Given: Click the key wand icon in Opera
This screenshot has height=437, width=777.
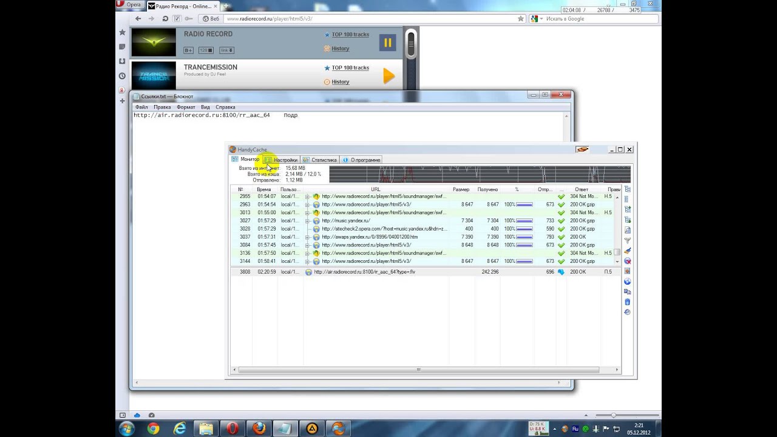Looking at the screenshot, I should point(189,19).
